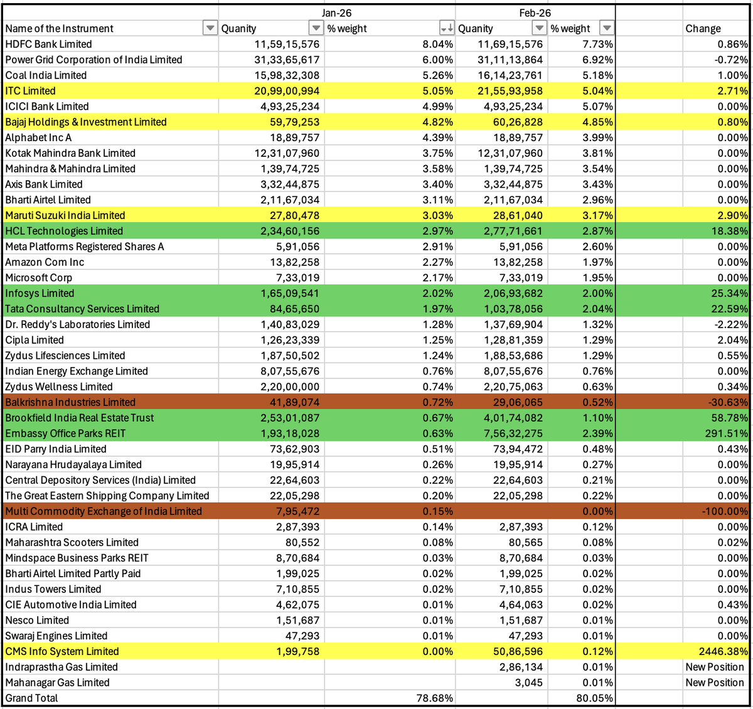Select Bharti Airtel Limited Partly Paid cell
This screenshot has height=709, width=753.
click(x=110, y=573)
